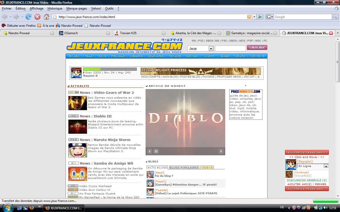Select the BLOGS POPULAIRES tab
The width and height of the screenshot is (340, 212).
tap(184, 167)
